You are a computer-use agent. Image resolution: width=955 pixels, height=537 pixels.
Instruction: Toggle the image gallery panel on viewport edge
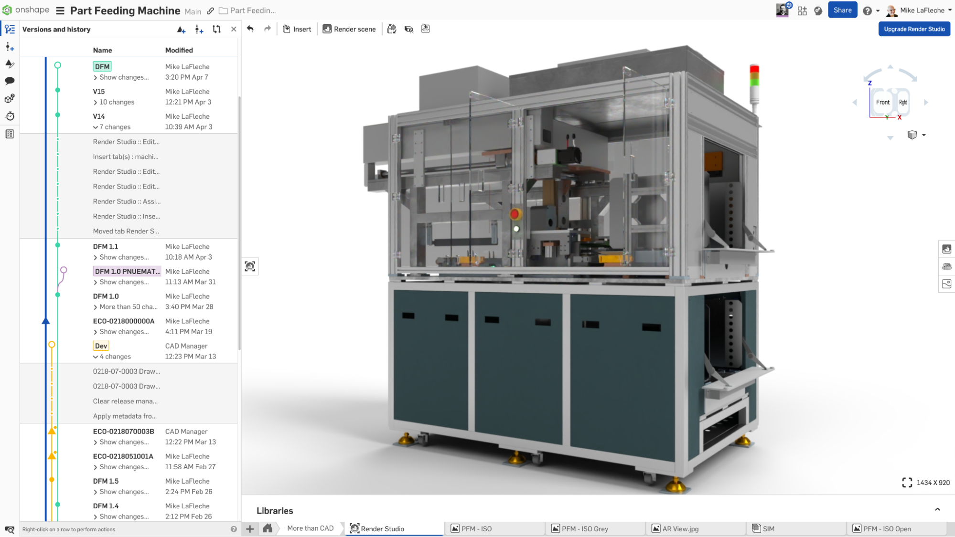(x=946, y=283)
